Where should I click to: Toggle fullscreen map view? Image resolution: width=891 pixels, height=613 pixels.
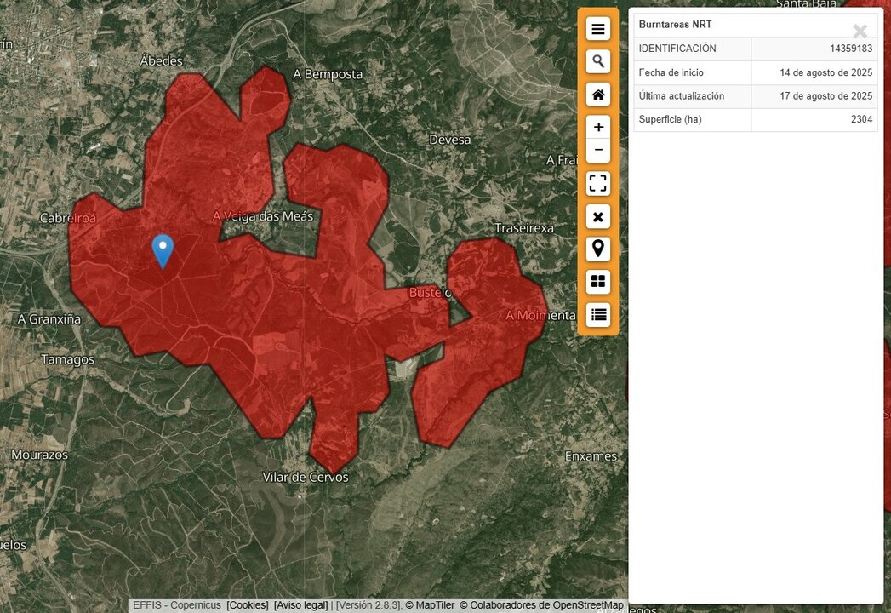tap(597, 183)
